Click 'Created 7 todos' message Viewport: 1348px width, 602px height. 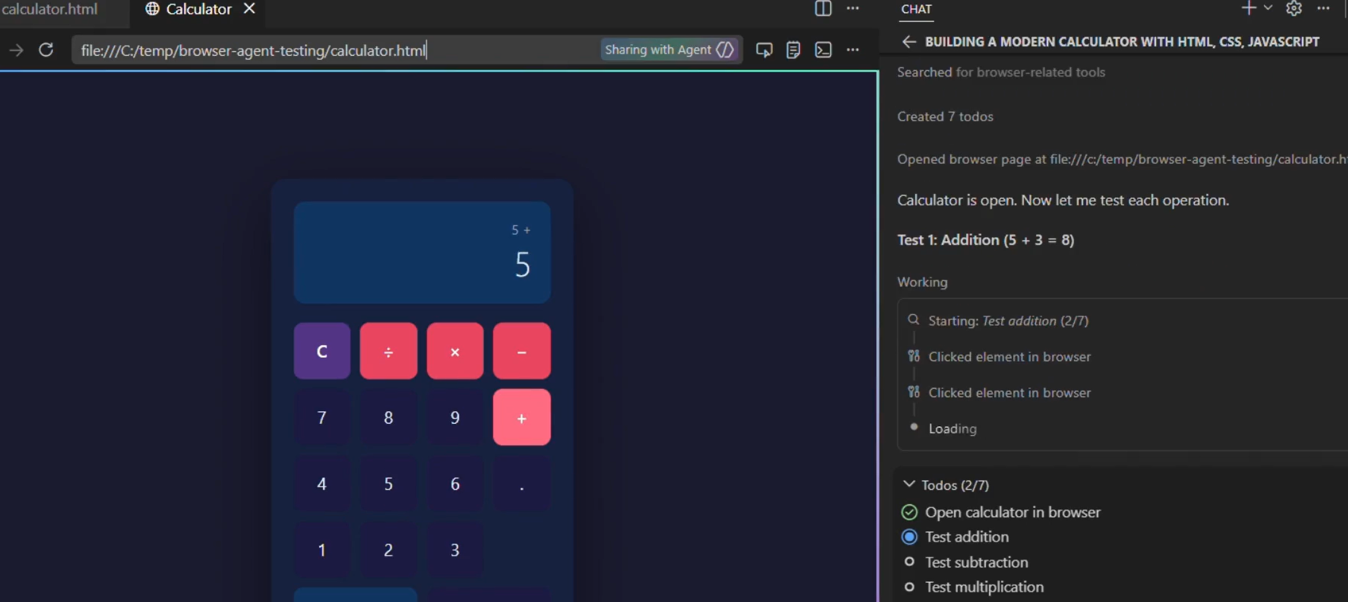[945, 116]
